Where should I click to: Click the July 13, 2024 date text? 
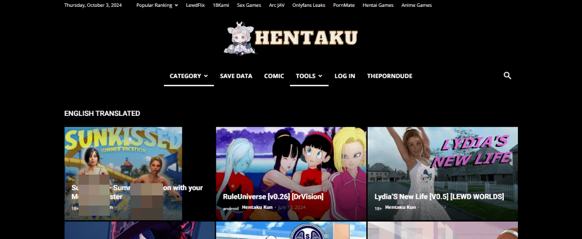click(x=292, y=207)
